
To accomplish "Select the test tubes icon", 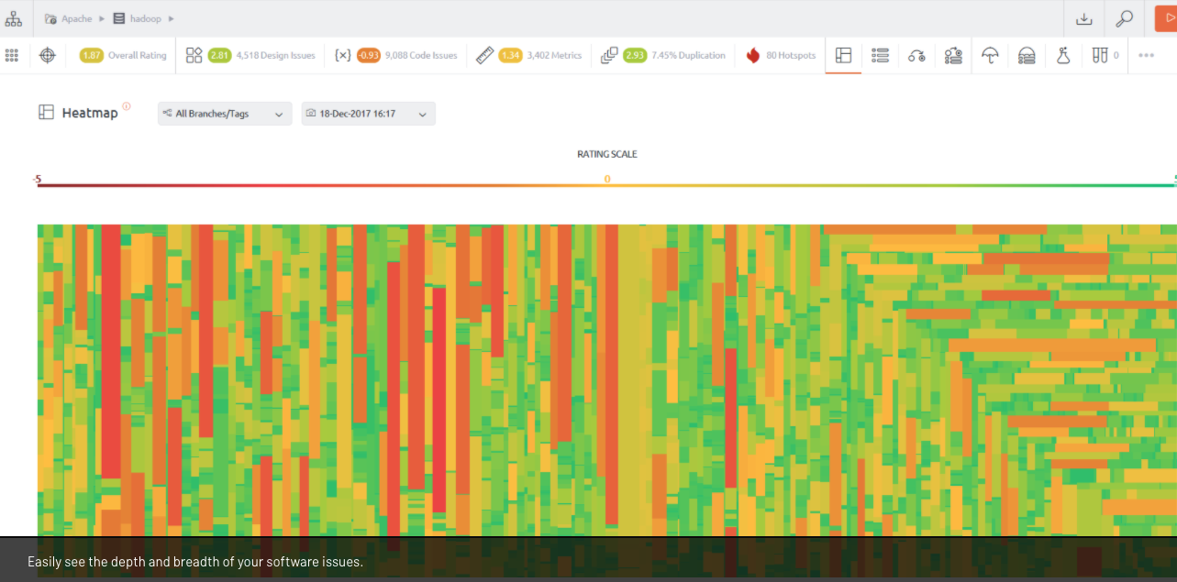I will pyautogui.click(x=1100, y=56).
